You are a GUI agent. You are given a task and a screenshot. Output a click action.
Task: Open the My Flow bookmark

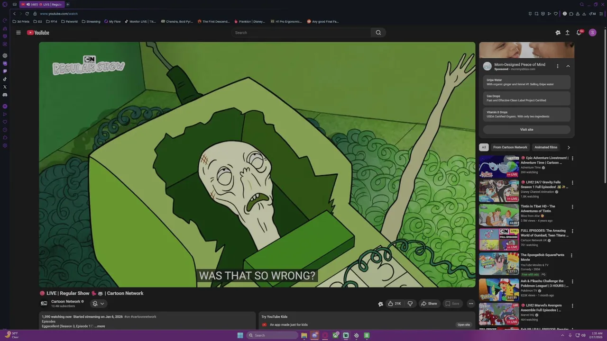[x=112, y=21]
